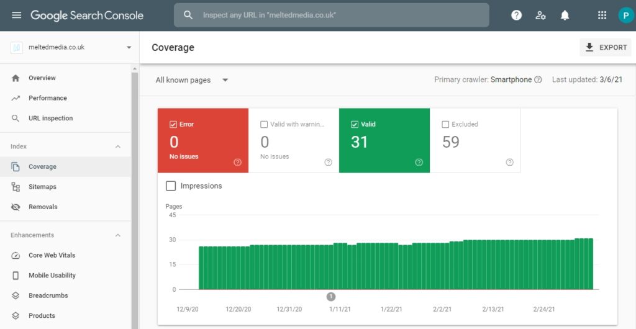The width and height of the screenshot is (636, 329).
Task: Click the Breadcrumbs layers icon
Action: click(16, 295)
